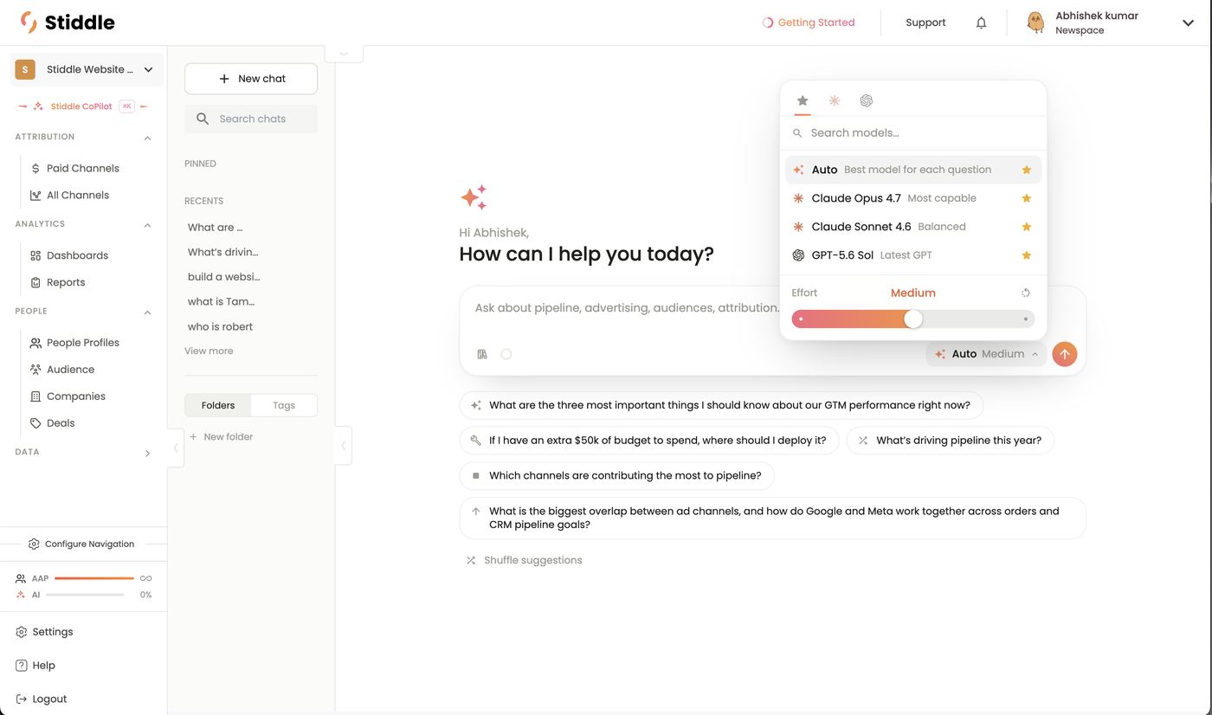The height and width of the screenshot is (715, 1212).
Task: Focus the Search chats field
Action: (251, 119)
